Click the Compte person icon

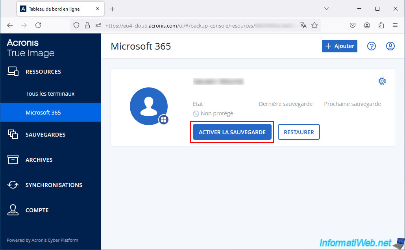point(13,210)
